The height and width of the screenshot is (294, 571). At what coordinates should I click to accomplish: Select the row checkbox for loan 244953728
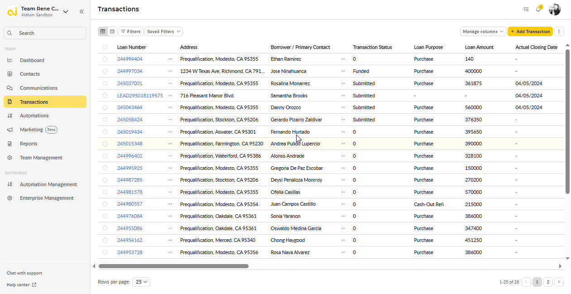tap(105, 252)
